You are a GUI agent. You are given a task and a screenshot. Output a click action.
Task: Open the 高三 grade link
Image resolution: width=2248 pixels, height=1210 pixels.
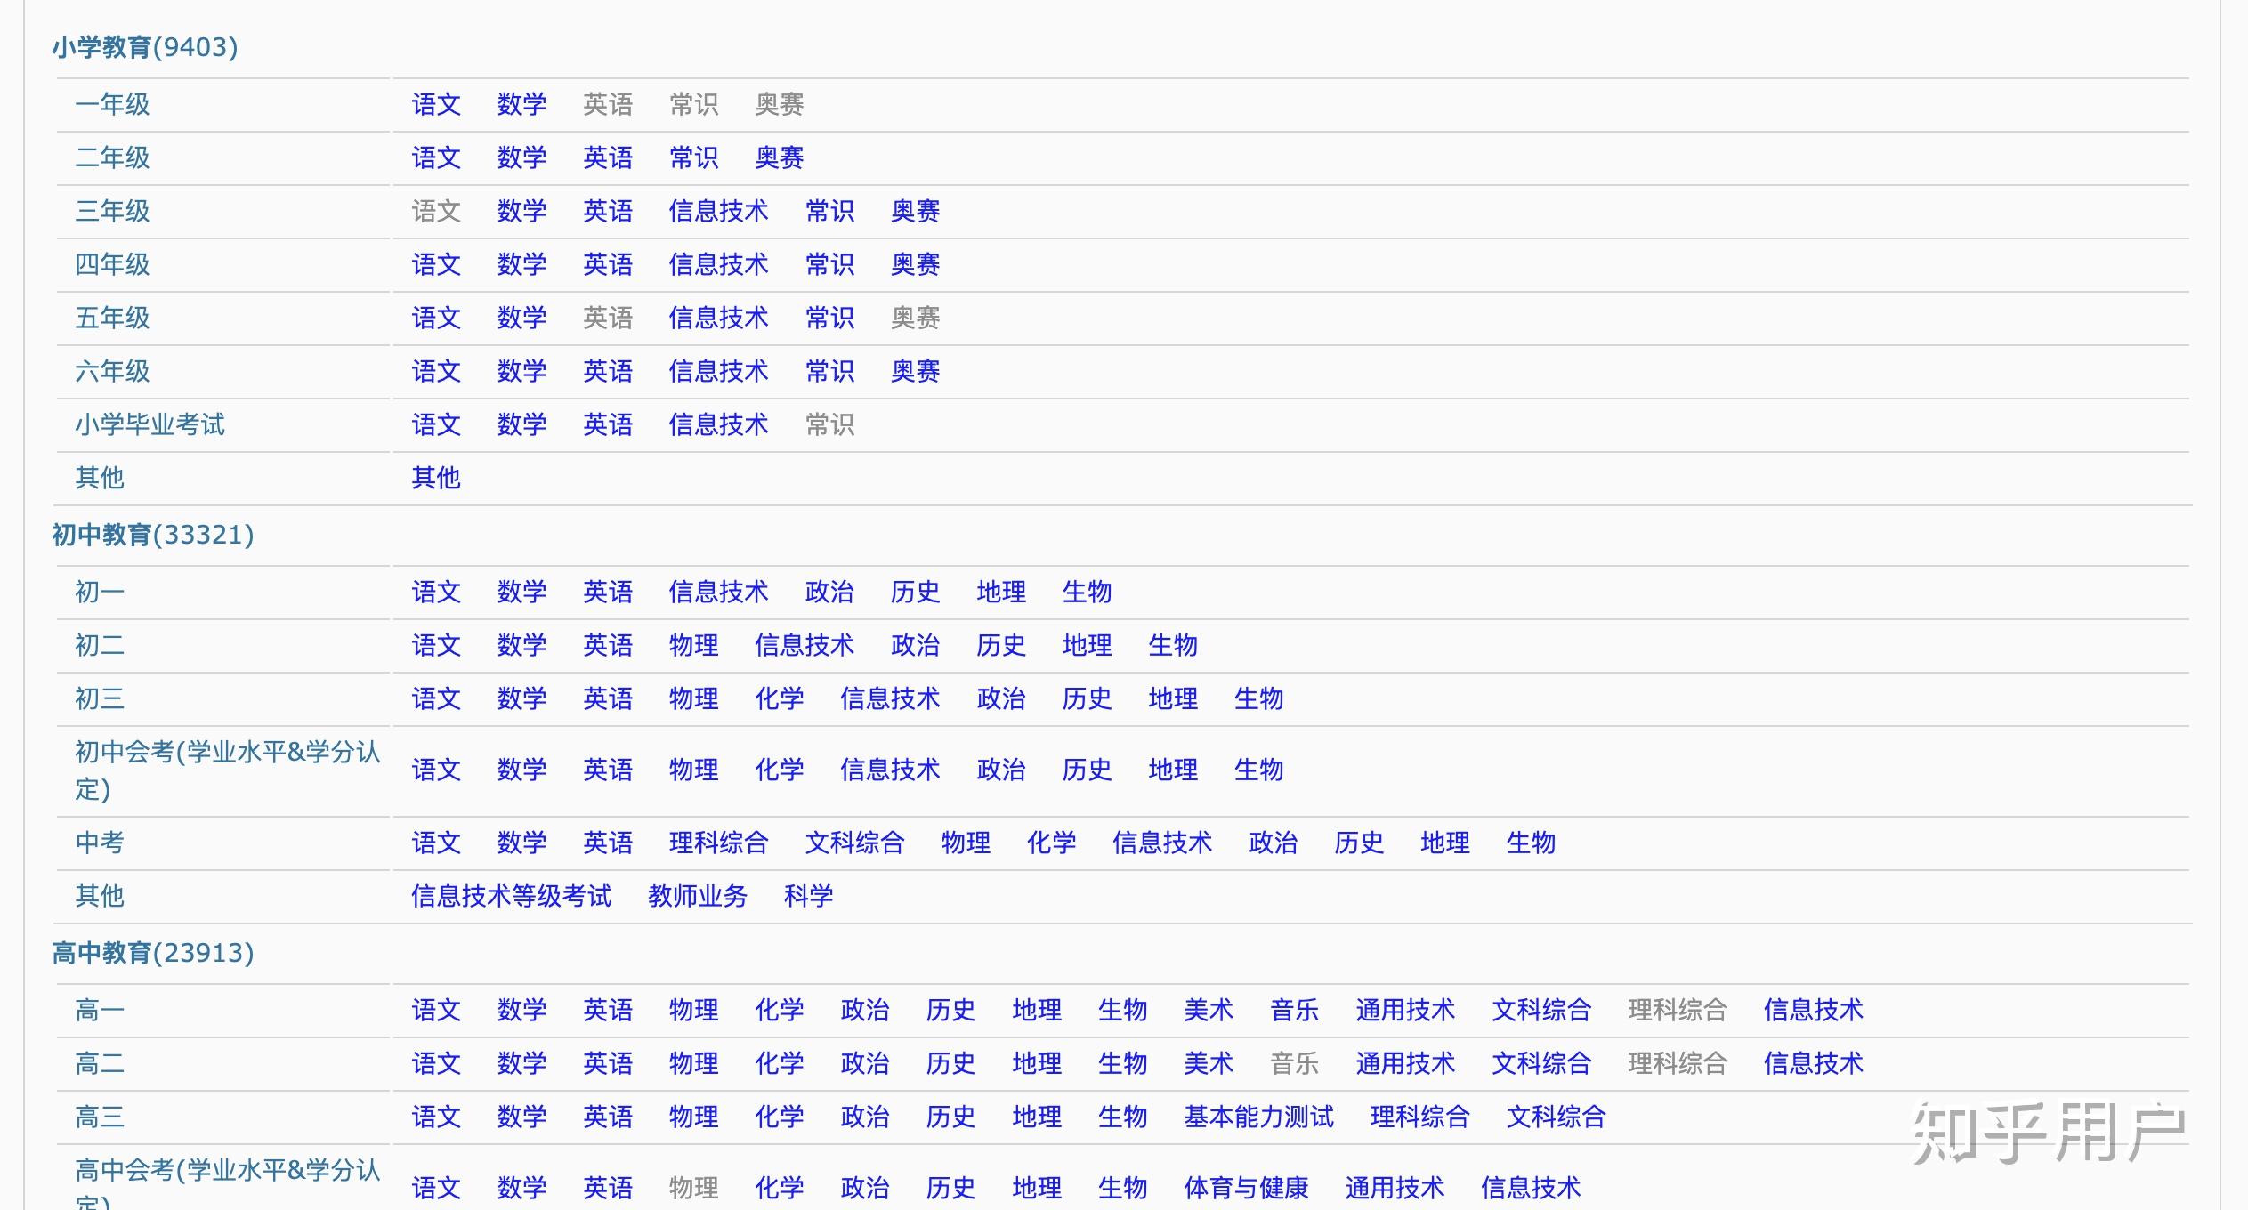100,1117
